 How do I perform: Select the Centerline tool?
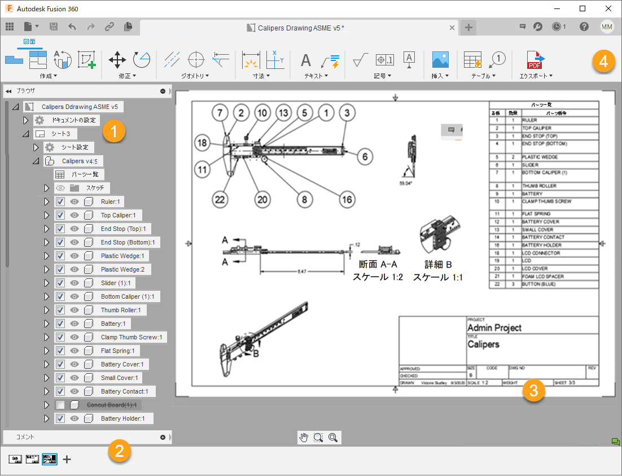coord(172,60)
